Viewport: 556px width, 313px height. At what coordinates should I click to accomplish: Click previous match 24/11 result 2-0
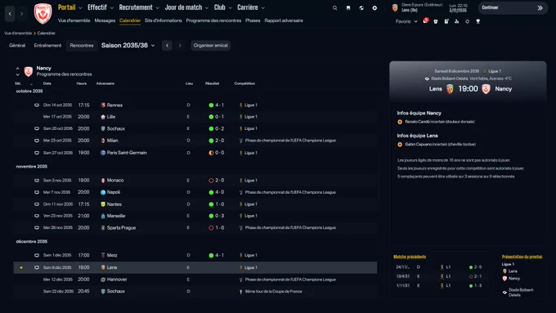click(478, 267)
